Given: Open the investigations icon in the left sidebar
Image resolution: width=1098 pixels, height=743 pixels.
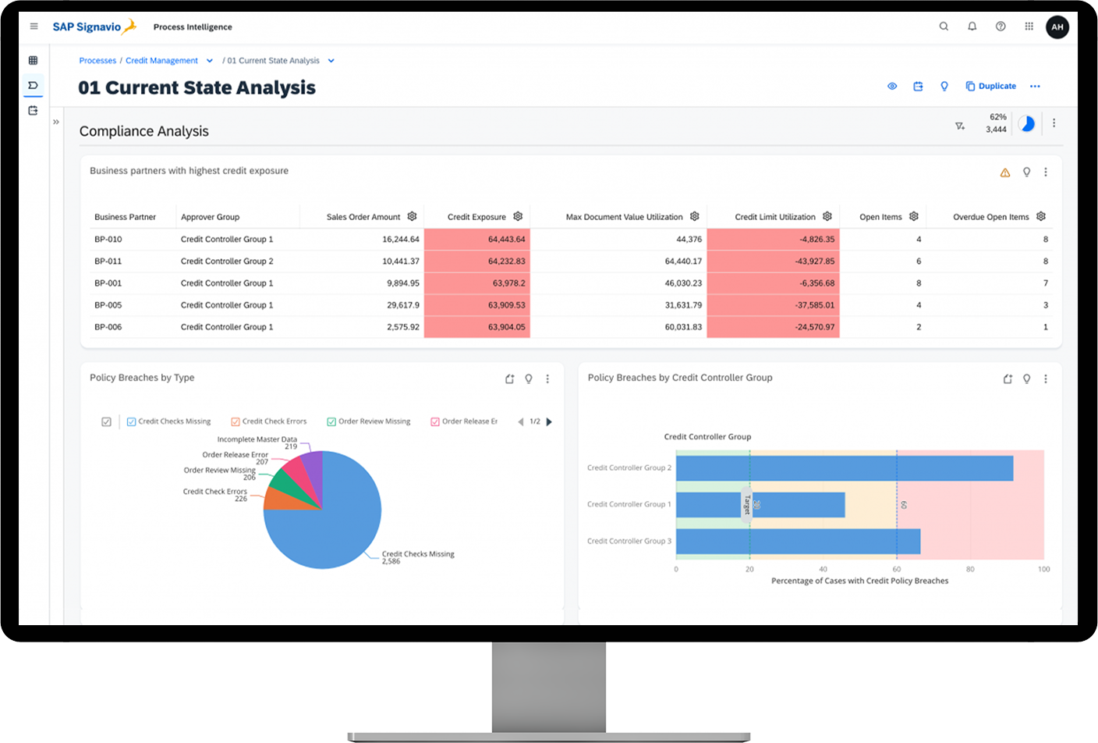Looking at the screenshot, I should 32,110.
